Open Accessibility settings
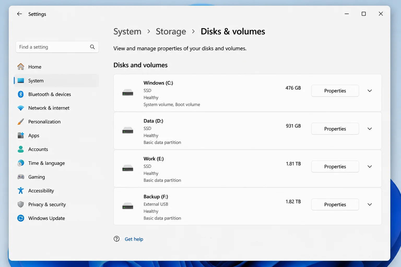 [x=56, y=191]
